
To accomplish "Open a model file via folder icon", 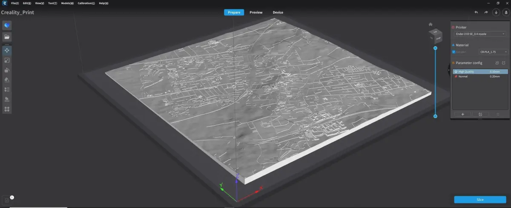I will [7, 37].
